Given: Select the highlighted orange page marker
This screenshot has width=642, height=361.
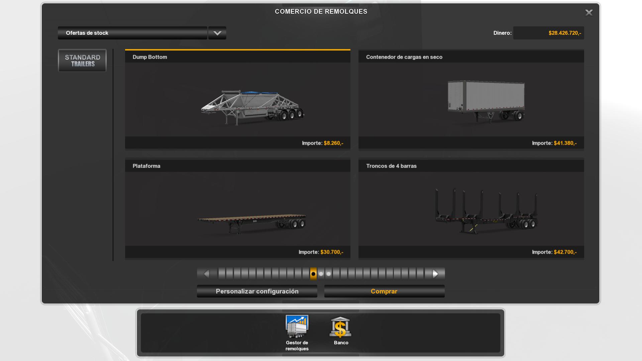Looking at the screenshot, I should click(313, 274).
